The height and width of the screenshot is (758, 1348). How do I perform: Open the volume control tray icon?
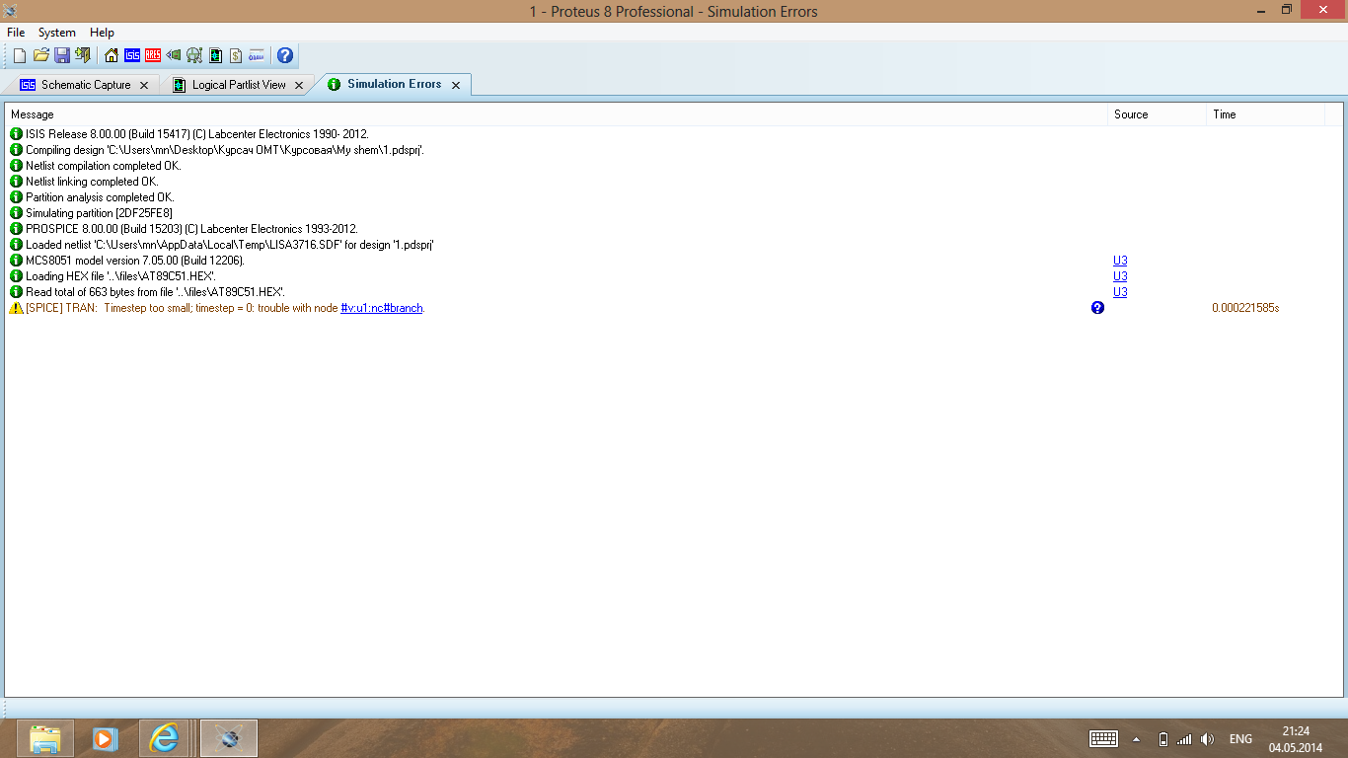pyautogui.click(x=1207, y=738)
